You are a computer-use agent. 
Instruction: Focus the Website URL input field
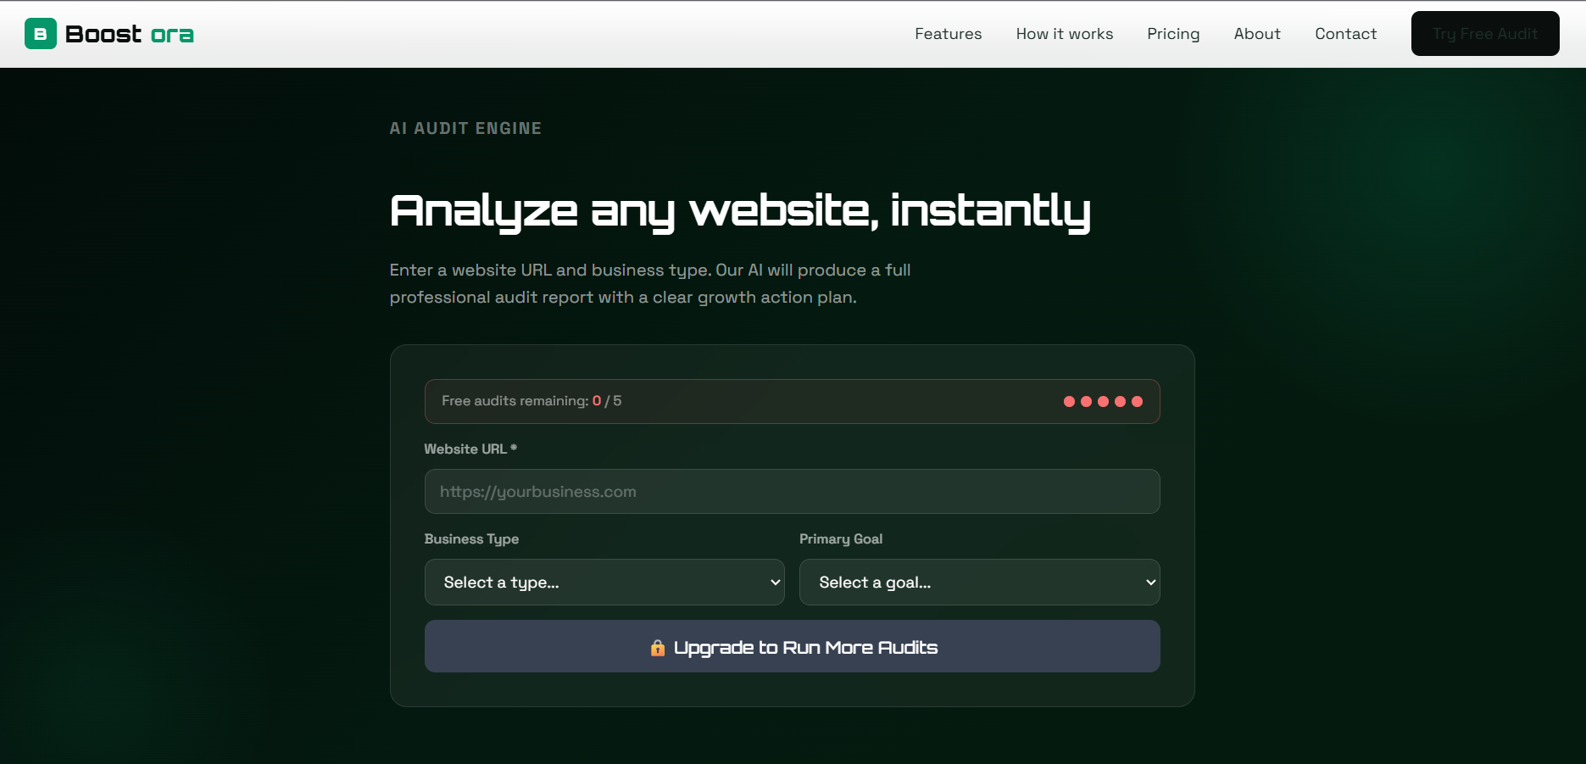click(x=792, y=492)
